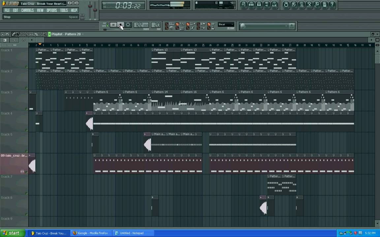Screen dimensions: 380x237
Task: Open the CHANNELS menu
Action: tap(27, 11)
